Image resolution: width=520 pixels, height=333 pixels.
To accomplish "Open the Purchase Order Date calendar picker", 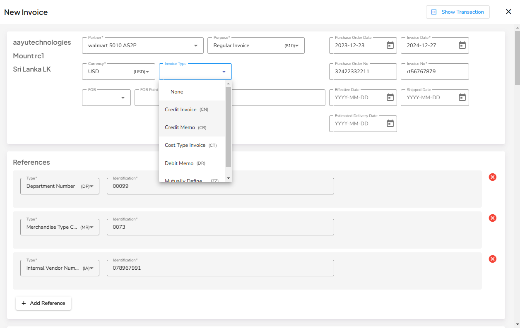I will (x=390, y=45).
